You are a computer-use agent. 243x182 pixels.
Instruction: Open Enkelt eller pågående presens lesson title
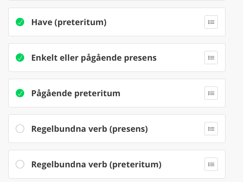coord(94,58)
